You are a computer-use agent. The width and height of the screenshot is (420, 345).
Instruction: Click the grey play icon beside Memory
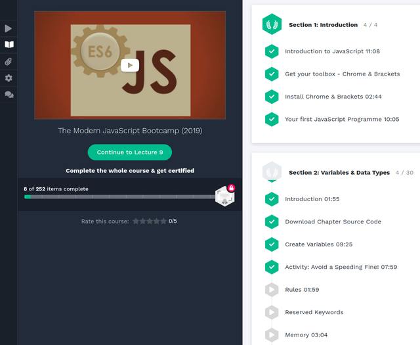click(272, 334)
